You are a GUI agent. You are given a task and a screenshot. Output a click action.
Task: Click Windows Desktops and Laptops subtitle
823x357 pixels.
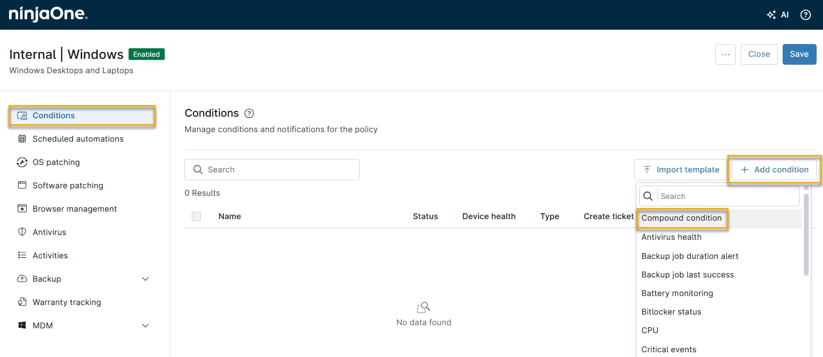coord(71,70)
